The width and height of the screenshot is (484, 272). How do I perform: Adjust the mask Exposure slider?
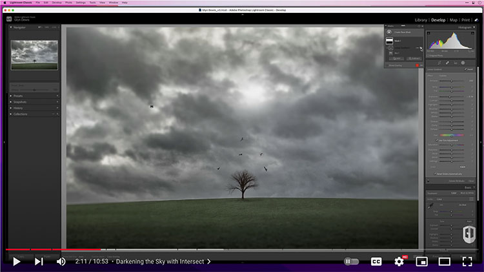[452, 97]
